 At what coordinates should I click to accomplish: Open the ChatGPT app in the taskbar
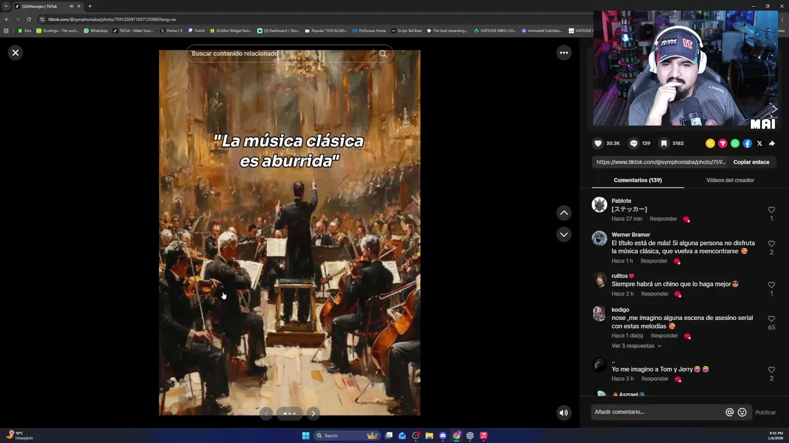(x=470, y=436)
